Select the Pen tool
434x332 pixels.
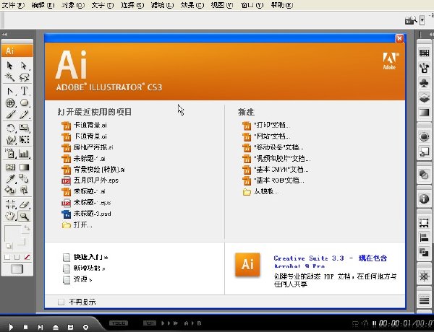pyautogui.click(x=10, y=91)
